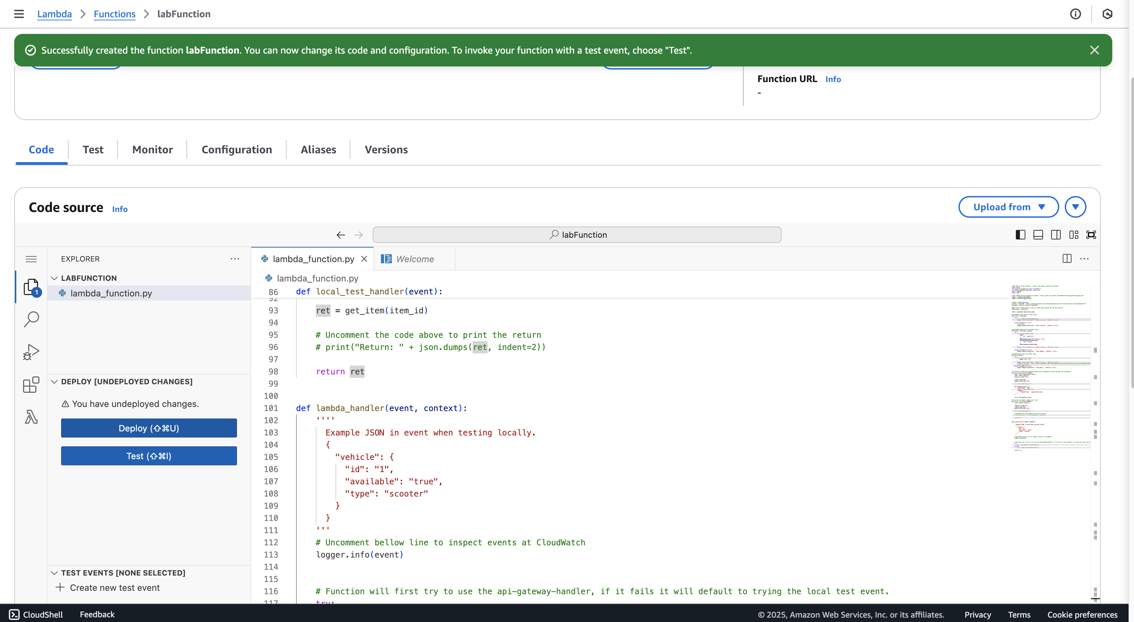
Task: Click line number 101 in gutter
Action: [271, 408]
